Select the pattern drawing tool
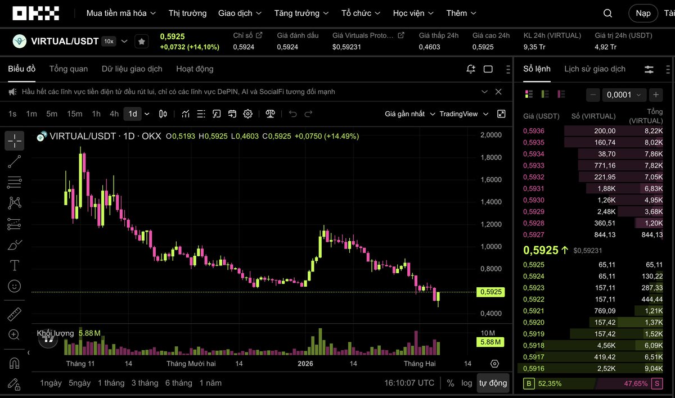 [15, 203]
